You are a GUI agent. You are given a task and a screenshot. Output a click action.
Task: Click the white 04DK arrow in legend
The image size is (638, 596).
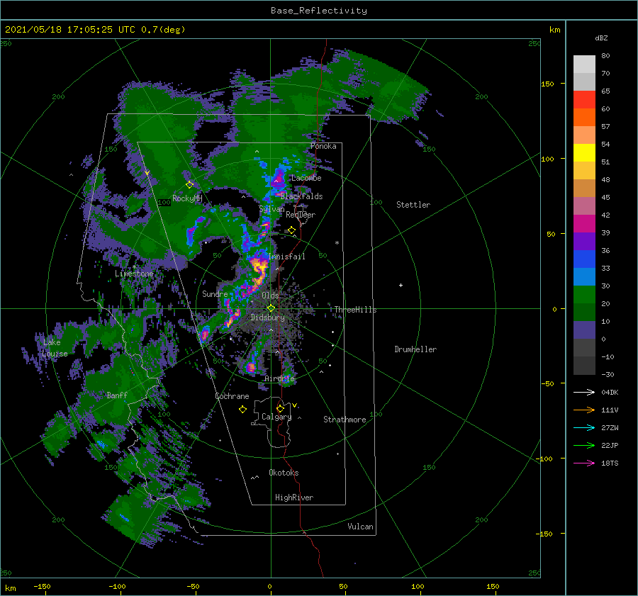click(584, 392)
